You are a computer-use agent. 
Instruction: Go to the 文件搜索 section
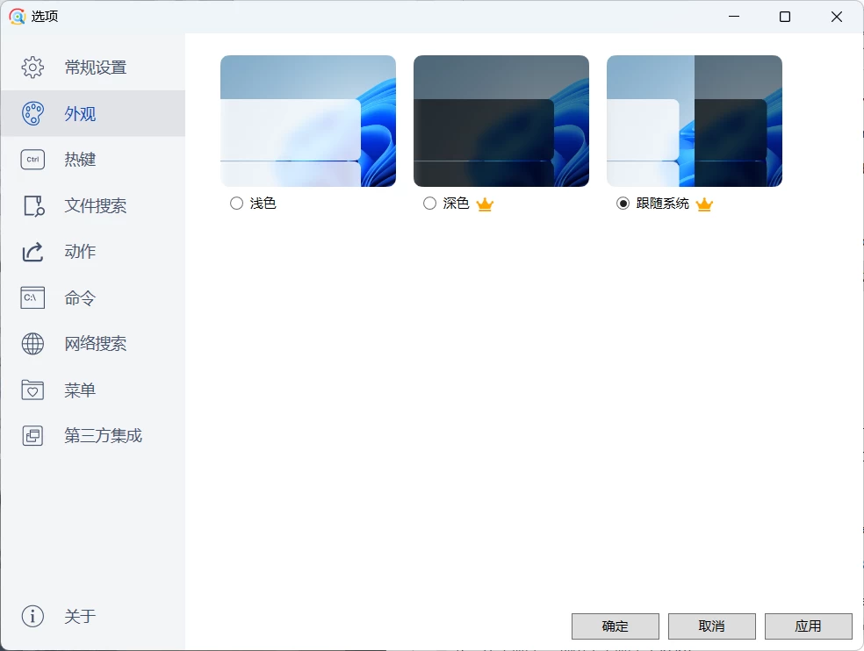point(92,206)
